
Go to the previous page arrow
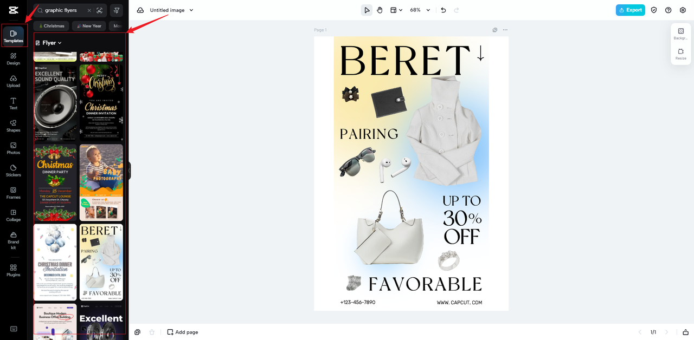[x=639, y=332]
